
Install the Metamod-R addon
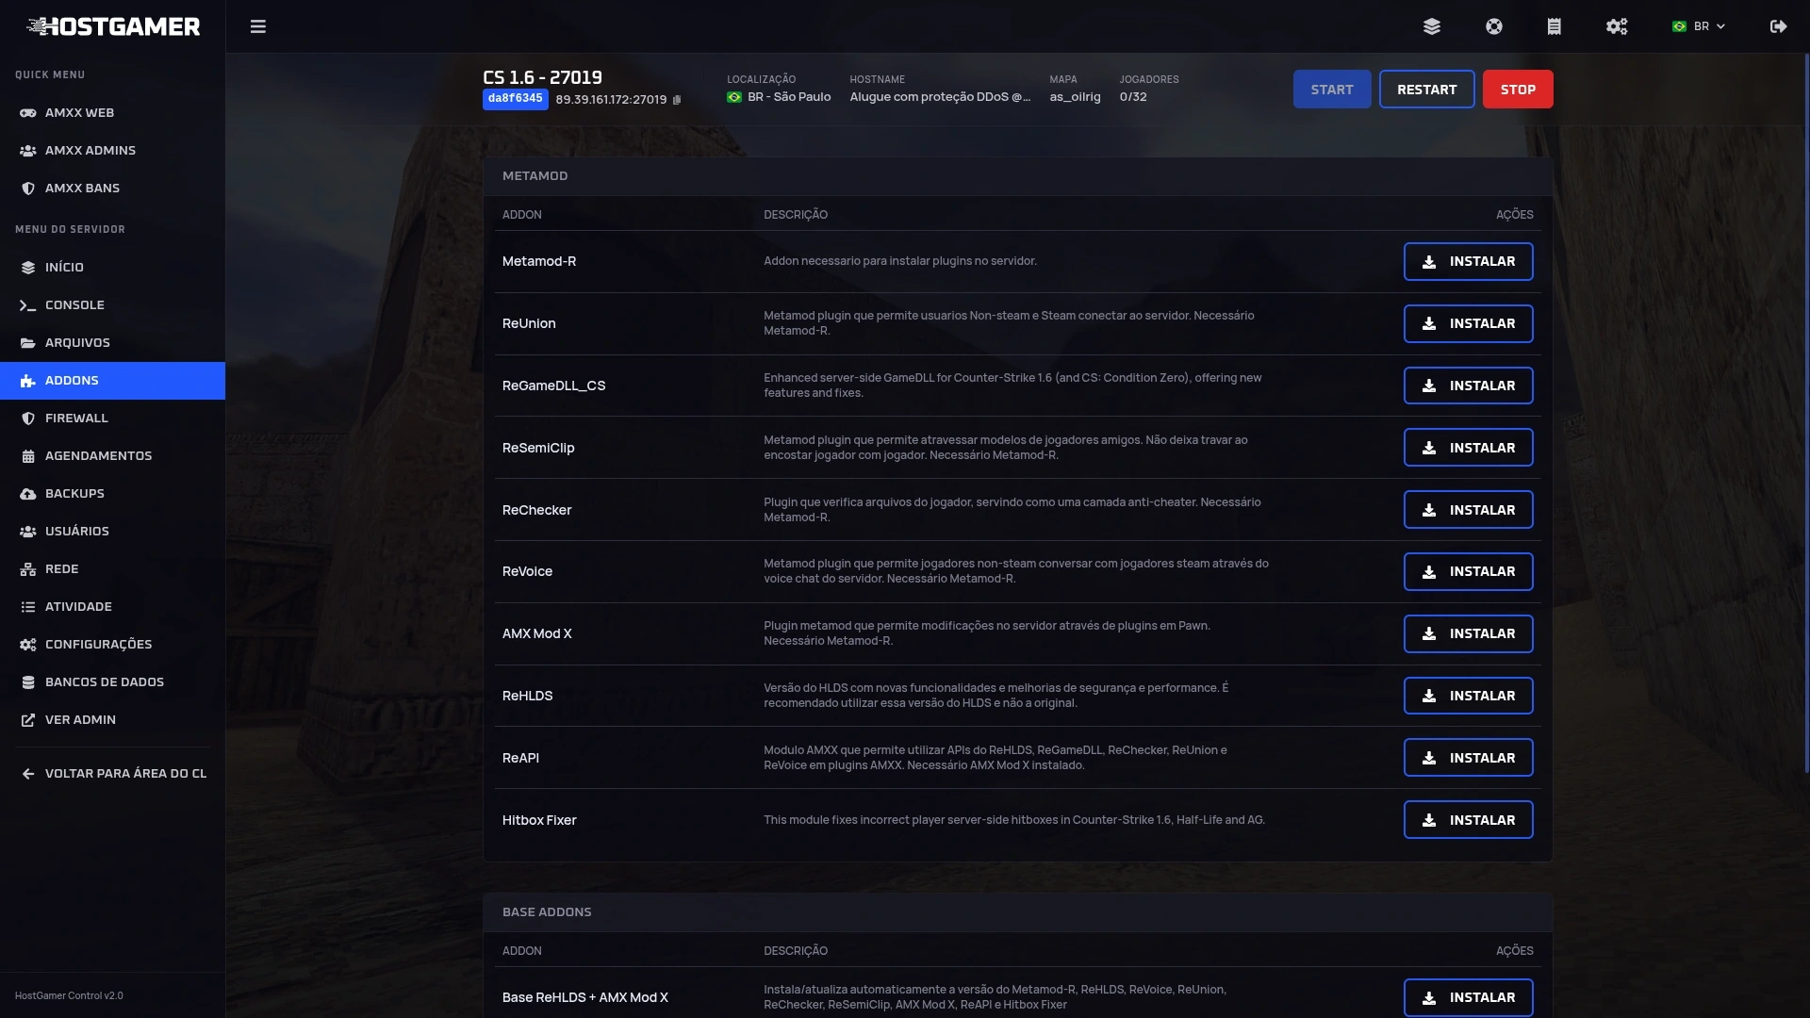coord(1468,261)
